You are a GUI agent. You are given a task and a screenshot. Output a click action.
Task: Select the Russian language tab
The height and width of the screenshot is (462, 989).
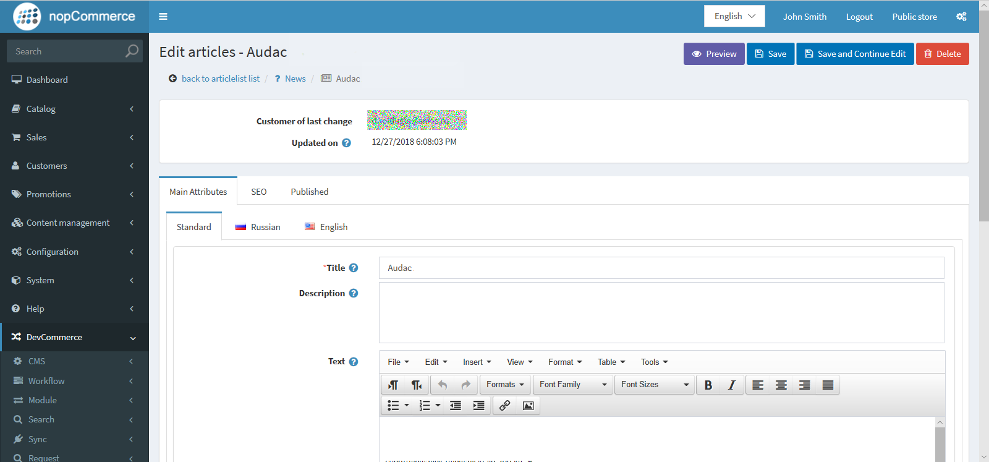[258, 227]
